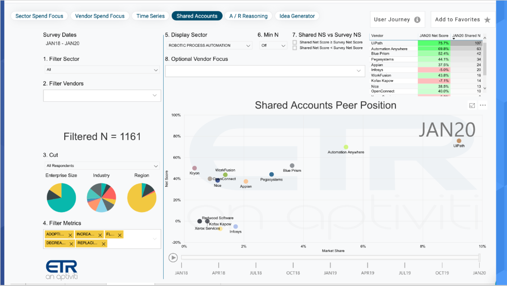Open the Display Sector dropdown
Image resolution: width=507 pixels, height=286 pixels.
pos(209,46)
